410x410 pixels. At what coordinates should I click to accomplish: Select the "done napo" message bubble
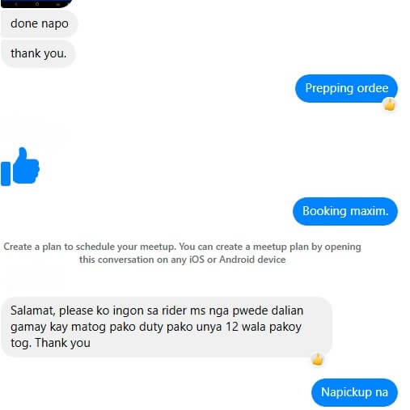40,23
